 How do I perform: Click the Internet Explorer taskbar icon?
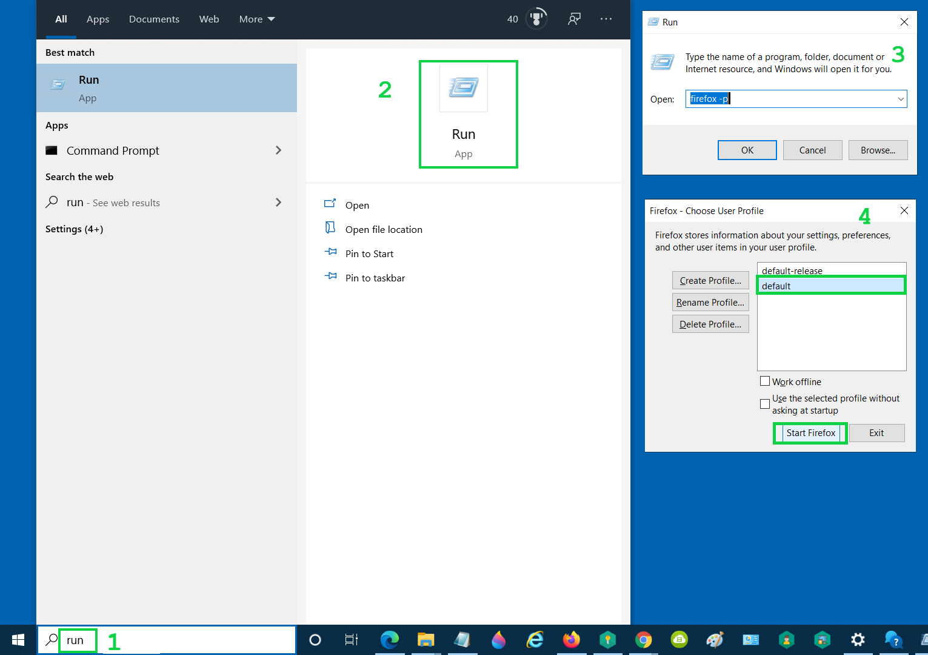click(x=535, y=640)
